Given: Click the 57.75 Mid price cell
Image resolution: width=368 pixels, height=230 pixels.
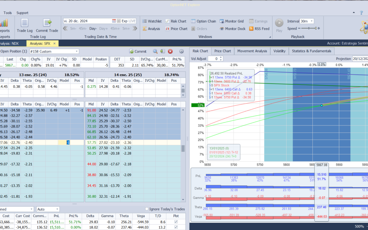Looking at the screenshot, I should [91, 142].
